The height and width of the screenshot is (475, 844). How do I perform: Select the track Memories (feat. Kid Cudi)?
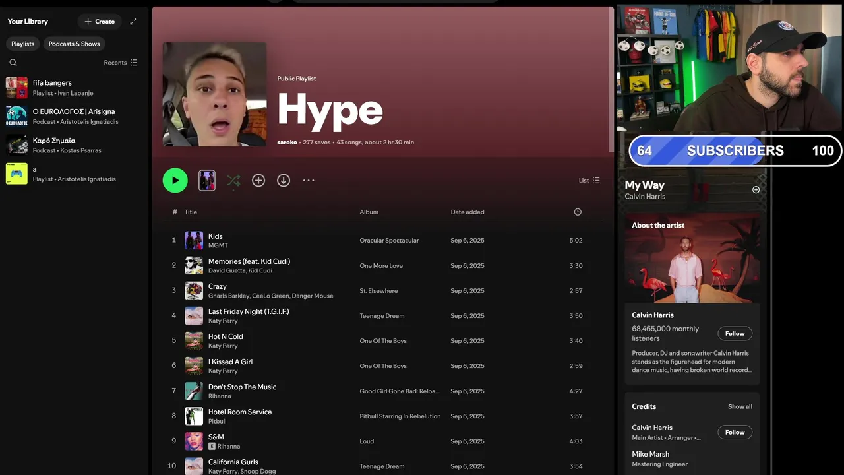(x=249, y=261)
